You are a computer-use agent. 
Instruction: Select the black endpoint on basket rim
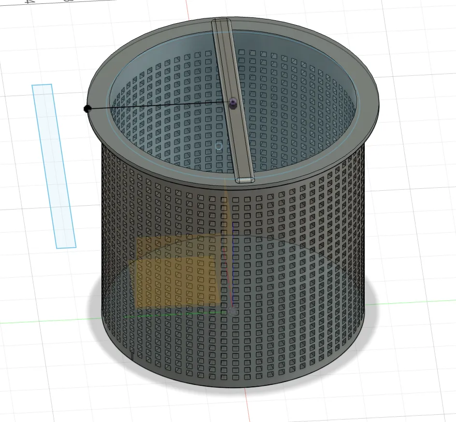click(87, 109)
